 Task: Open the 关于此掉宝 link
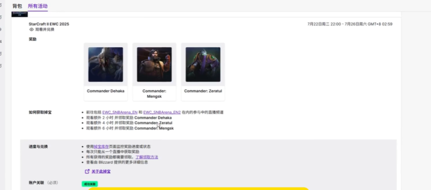[x=101, y=172]
